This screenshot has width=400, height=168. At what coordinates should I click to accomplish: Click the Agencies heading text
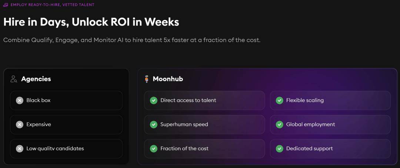coord(36,79)
